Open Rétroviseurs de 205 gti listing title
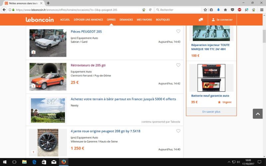The width and height of the screenshot is (266, 166). click(88, 65)
